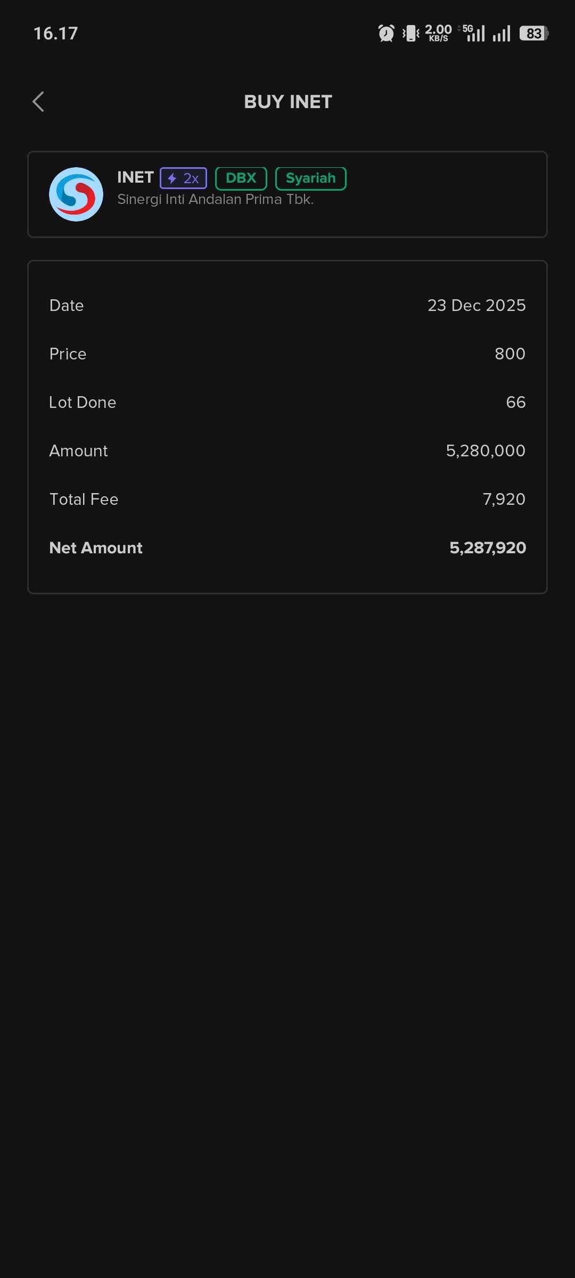Tap the vibrate mode status icon
The height and width of the screenshot is (1278, 575).
410,34
